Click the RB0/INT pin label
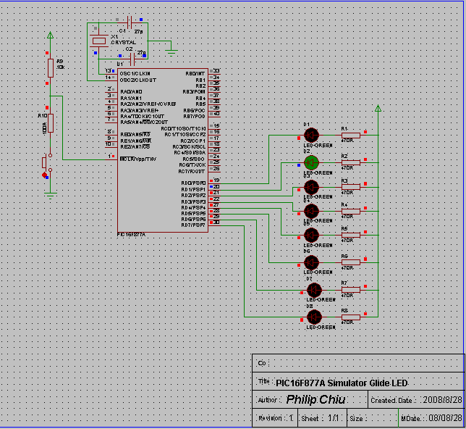The height and width of the screenshot is (429, 466). click(195, 73)
